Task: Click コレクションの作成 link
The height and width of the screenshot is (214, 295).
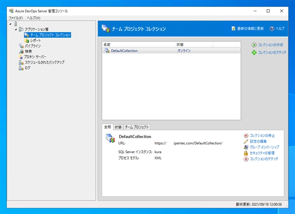Action: 270,45
